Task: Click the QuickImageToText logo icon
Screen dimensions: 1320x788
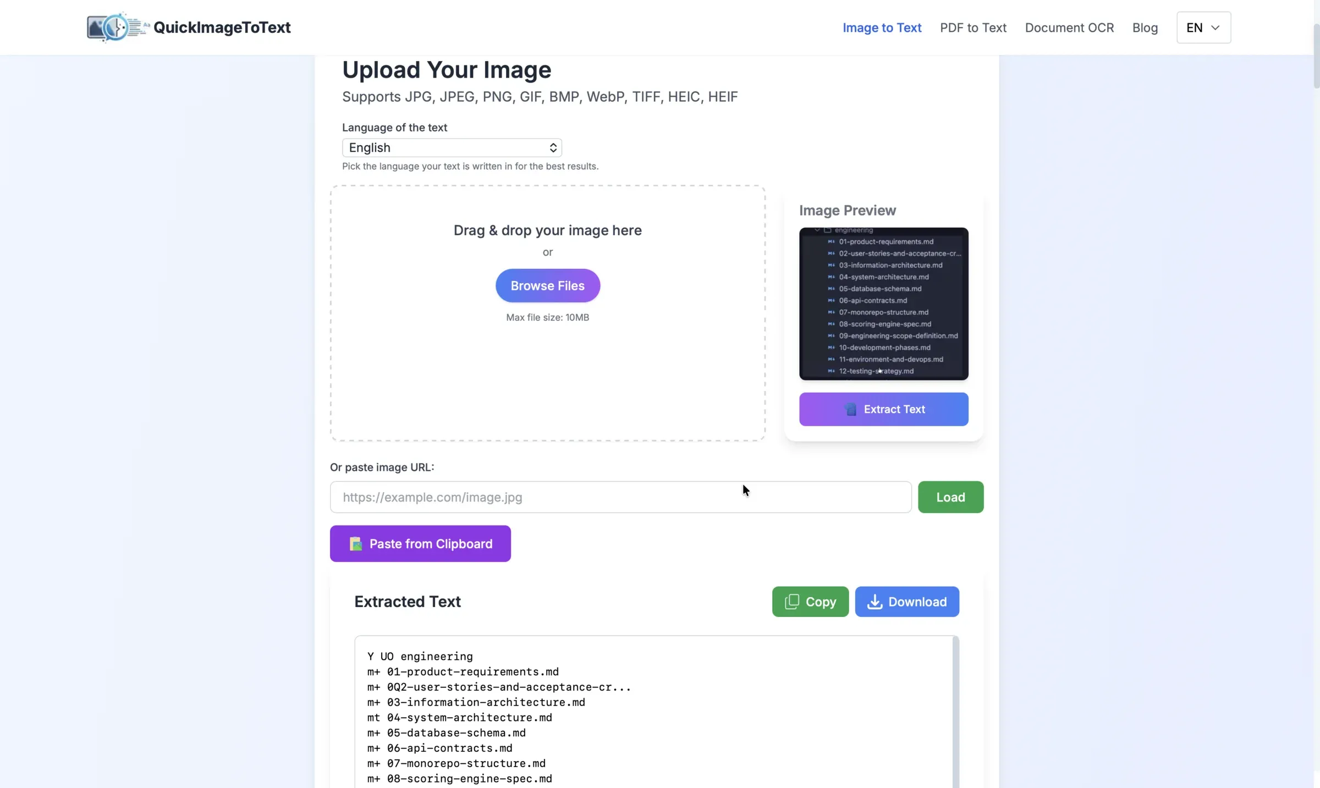Action: pyautogui.click(x=117, y=27)
